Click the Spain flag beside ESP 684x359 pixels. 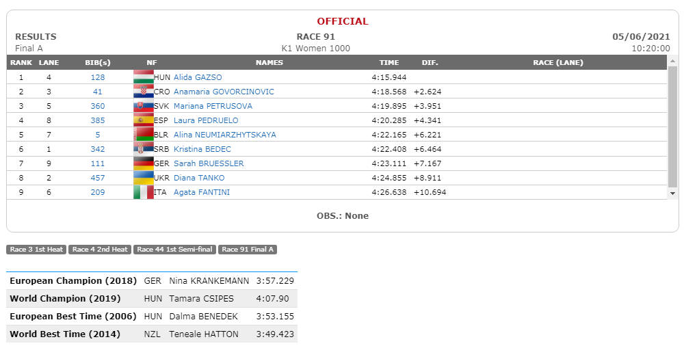pyautogui.click(x=144, y=120)
